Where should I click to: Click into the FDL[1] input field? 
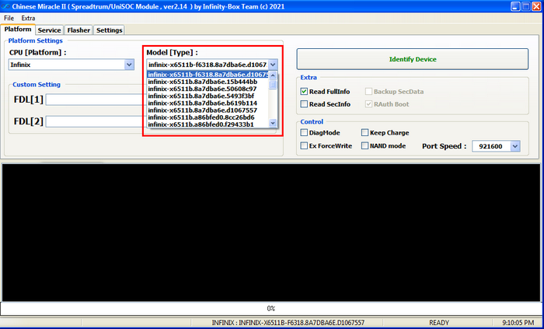(96, 100)
